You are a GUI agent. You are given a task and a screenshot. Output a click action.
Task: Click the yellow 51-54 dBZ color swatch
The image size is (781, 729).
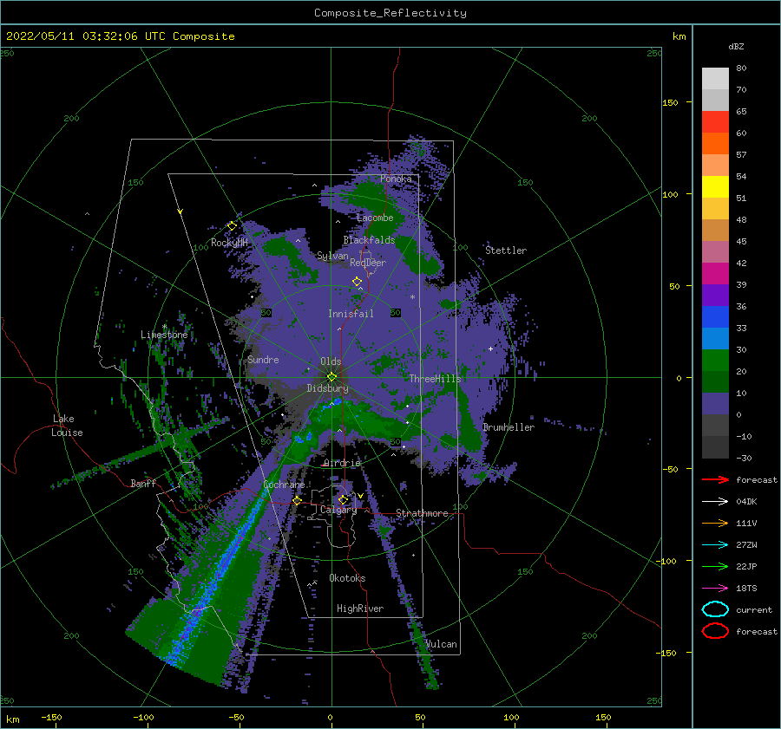[x=715, y=186]
